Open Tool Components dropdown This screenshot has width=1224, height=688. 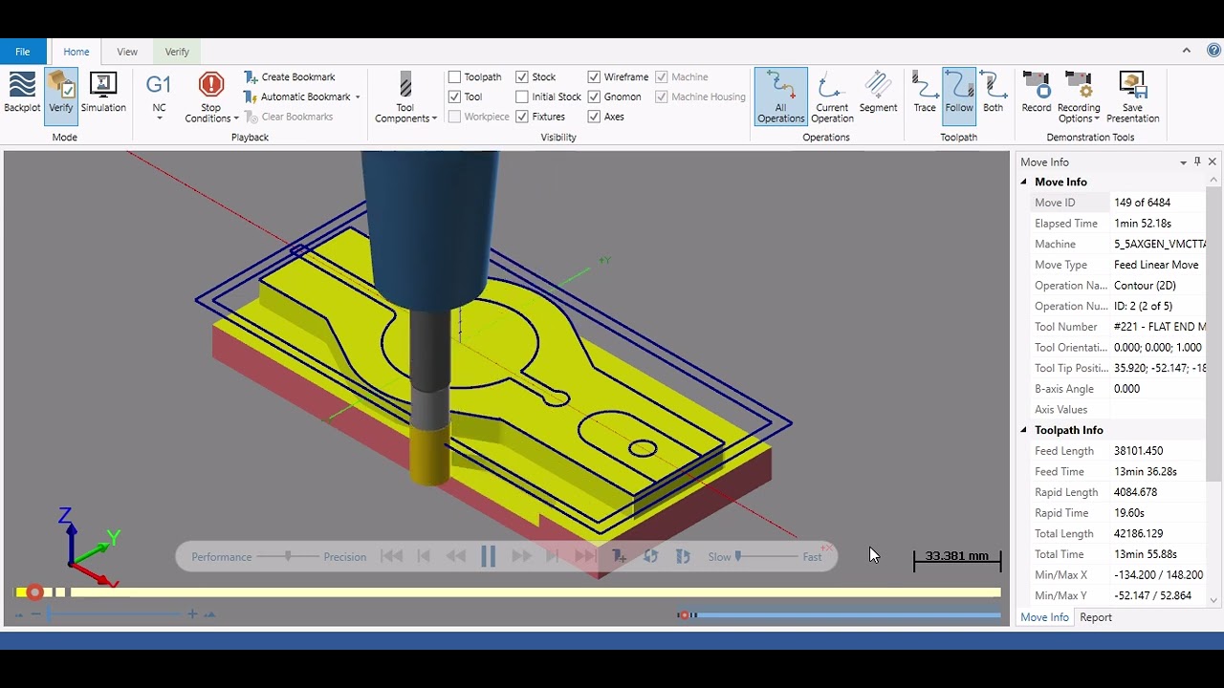click(405, 113)
